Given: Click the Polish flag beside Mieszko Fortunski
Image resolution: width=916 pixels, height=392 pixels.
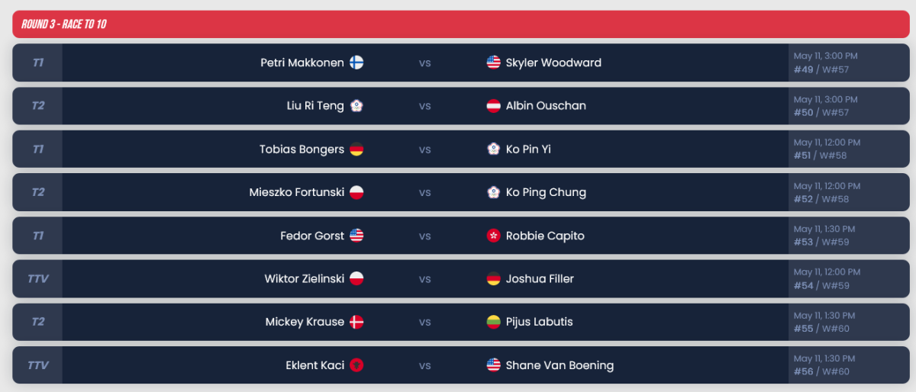Looking at the screenshot, I should (x=356, y=192).
